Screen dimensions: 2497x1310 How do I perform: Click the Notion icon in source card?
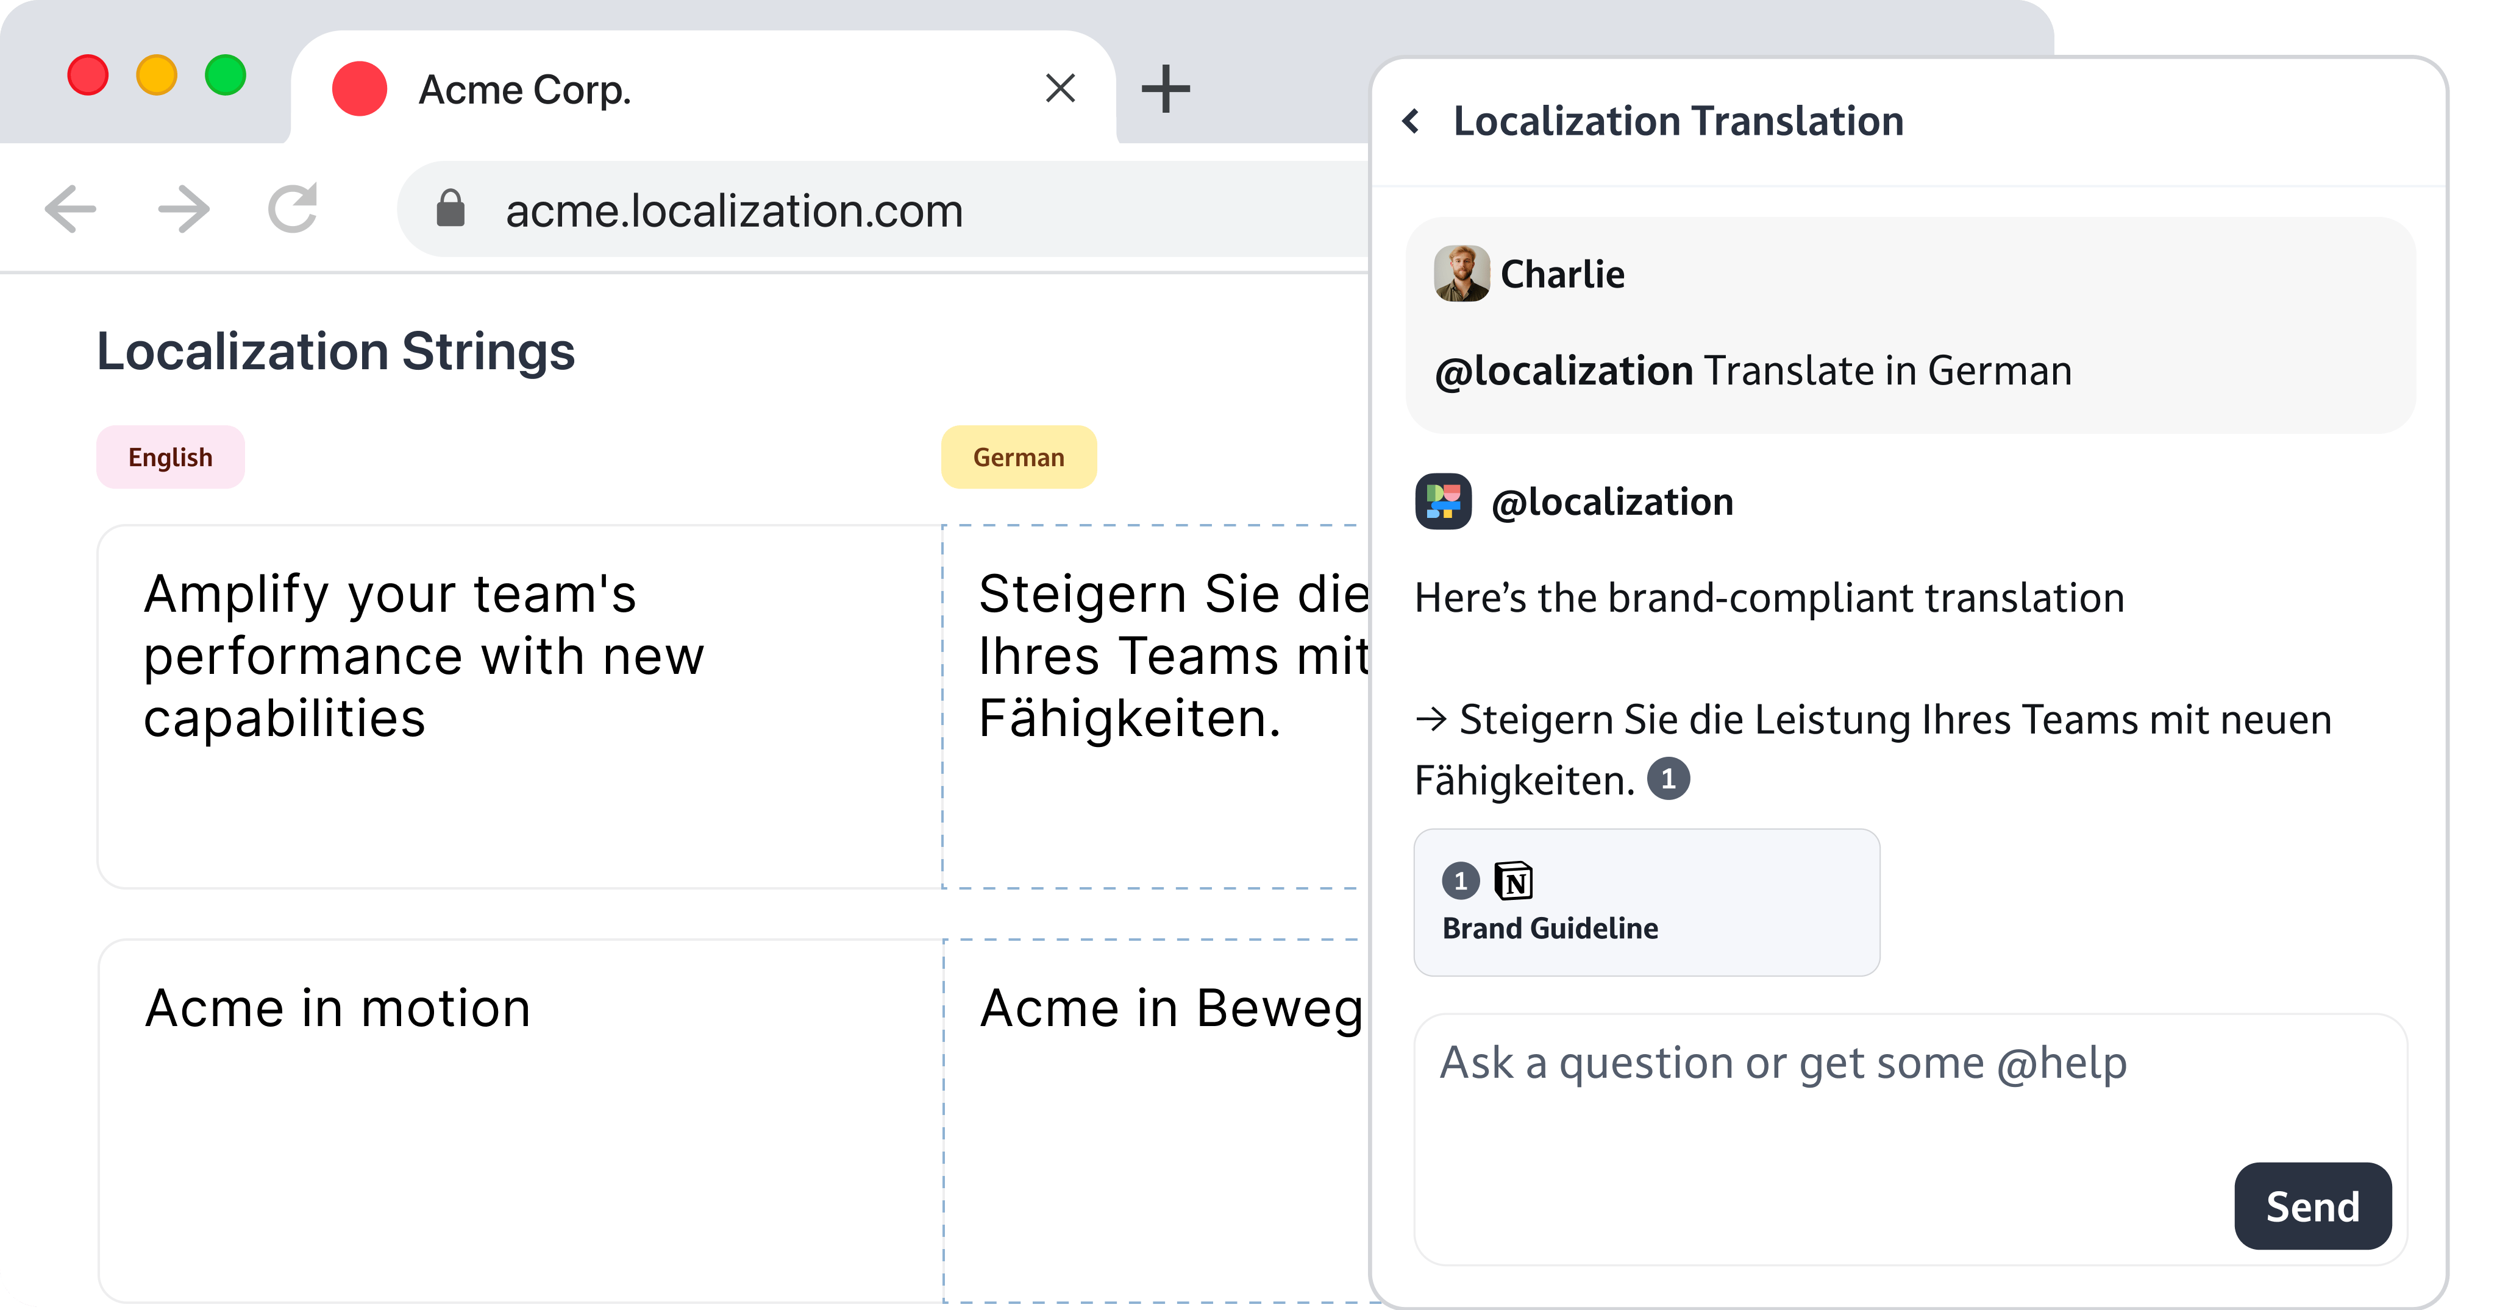[1514, 881]
